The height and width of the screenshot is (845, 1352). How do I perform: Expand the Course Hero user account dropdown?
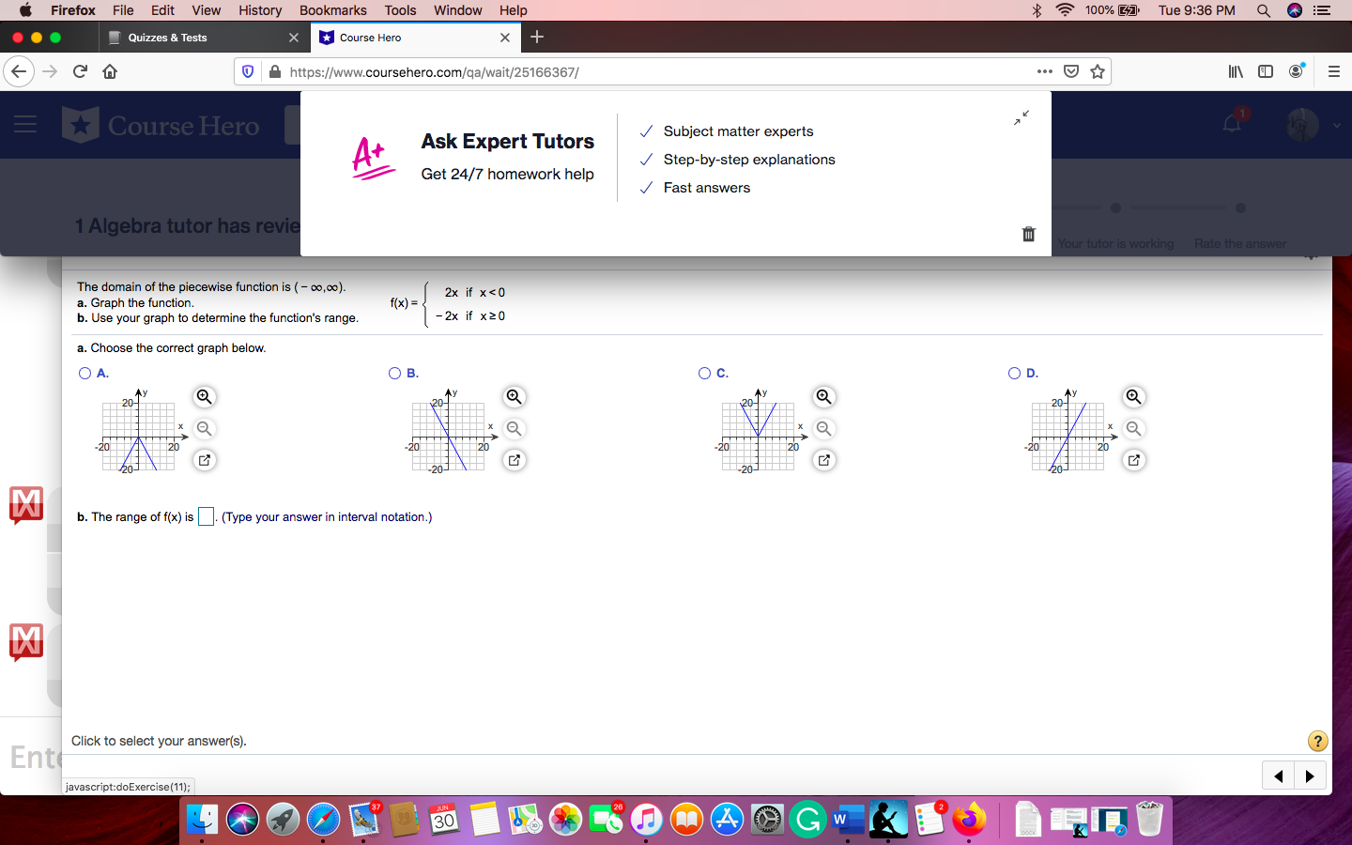coord(1336,125)
